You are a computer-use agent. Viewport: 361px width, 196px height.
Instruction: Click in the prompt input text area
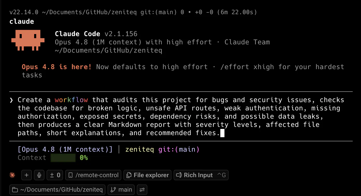181,116
